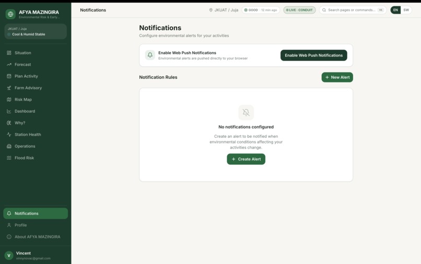Image resolution: width=421 pixels, height=264 pixels.
Task: Click the location pin icon in header
Action: 211,10
